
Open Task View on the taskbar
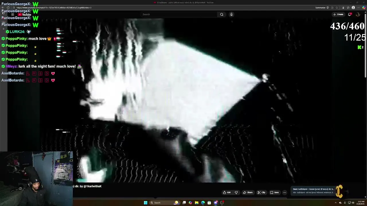tap(184, 203)
